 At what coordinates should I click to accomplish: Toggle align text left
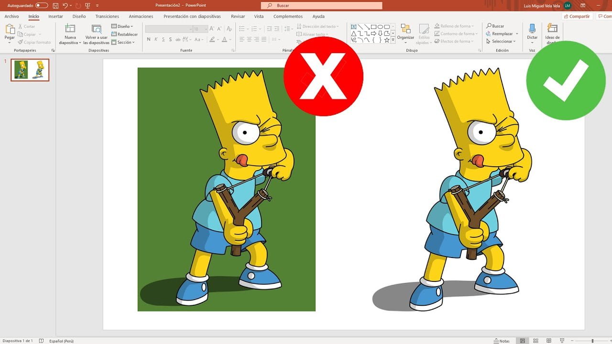242,39
